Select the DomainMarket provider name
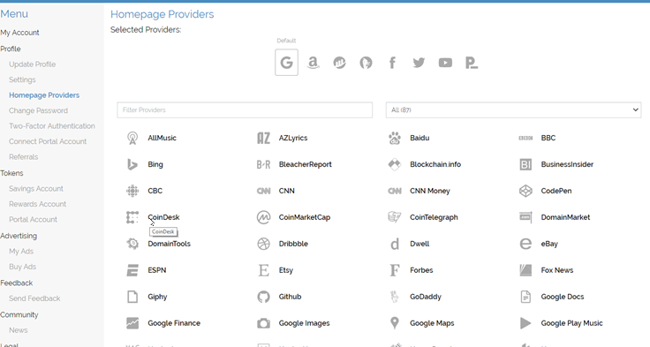Viewport: 650px width, 347px height. 565,217
